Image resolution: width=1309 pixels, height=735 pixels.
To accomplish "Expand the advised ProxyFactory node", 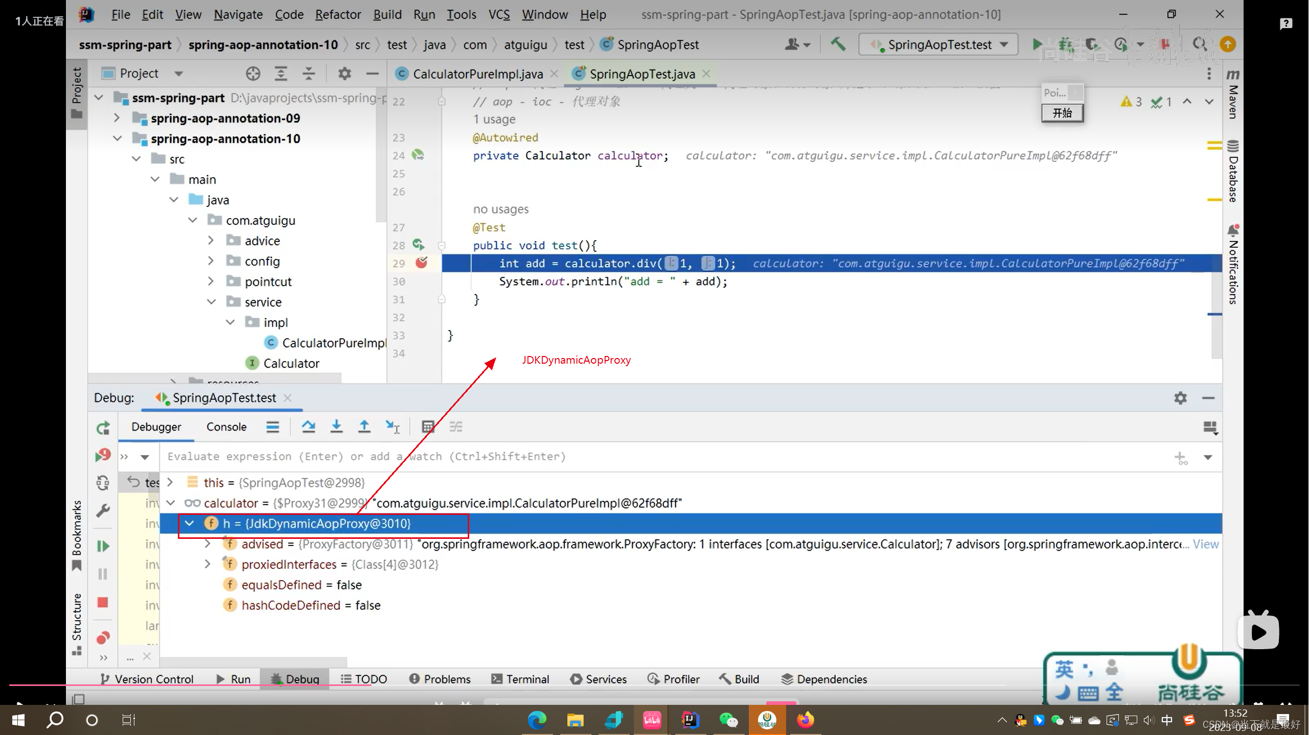I will pos(208,544).
